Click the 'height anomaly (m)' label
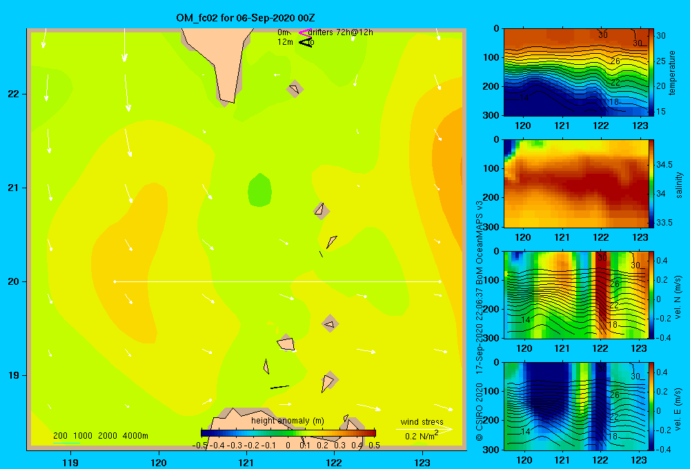Screen dimensions: 690x469 pyautogui.click(x=288, y=421)
